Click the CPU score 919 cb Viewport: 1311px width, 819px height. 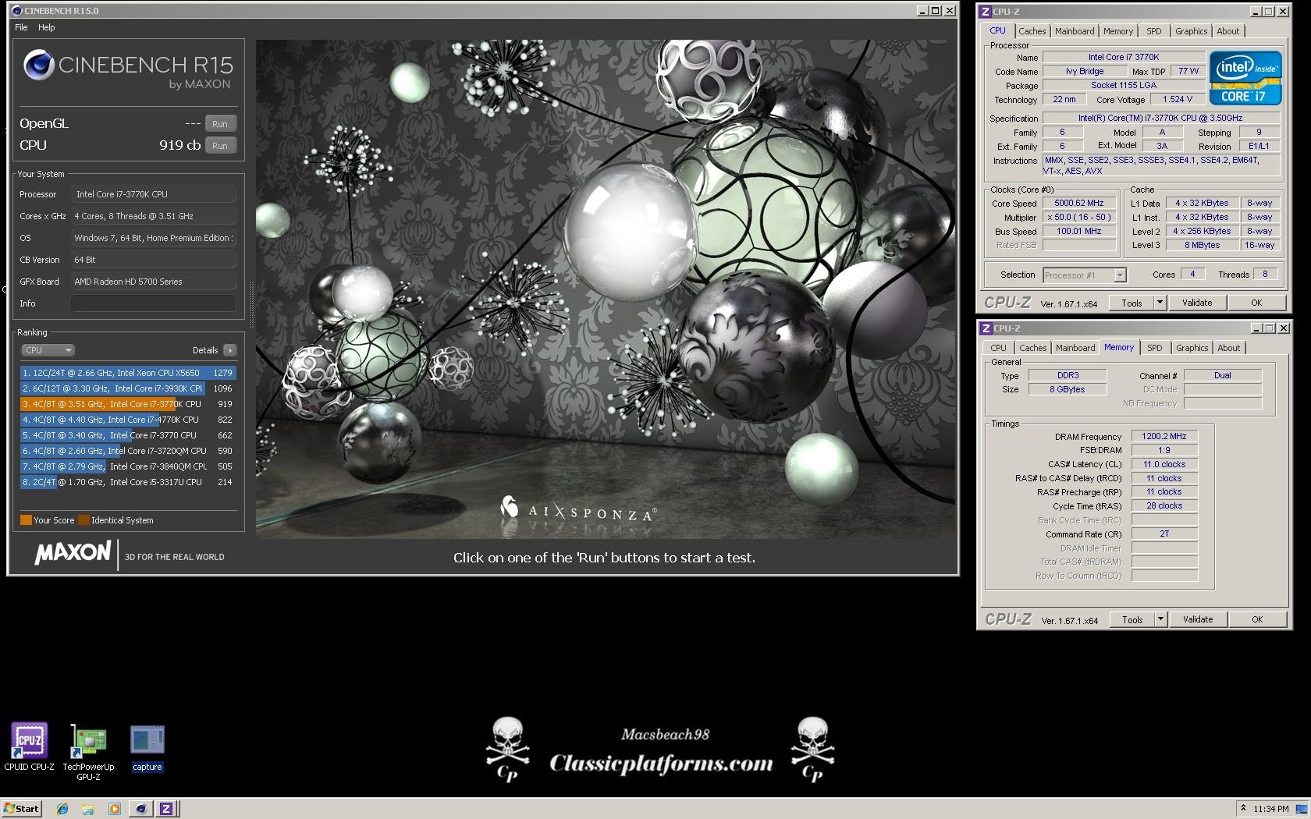click(x=180, y=146)
